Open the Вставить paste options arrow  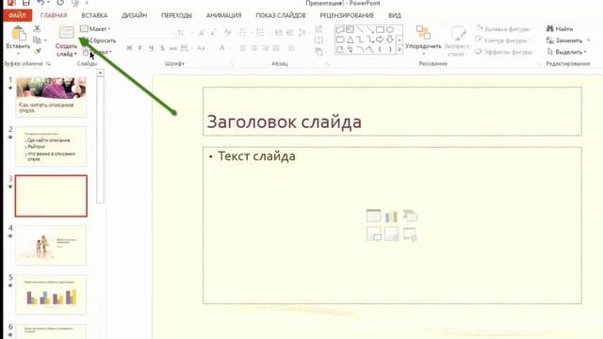tap(18, 54)
